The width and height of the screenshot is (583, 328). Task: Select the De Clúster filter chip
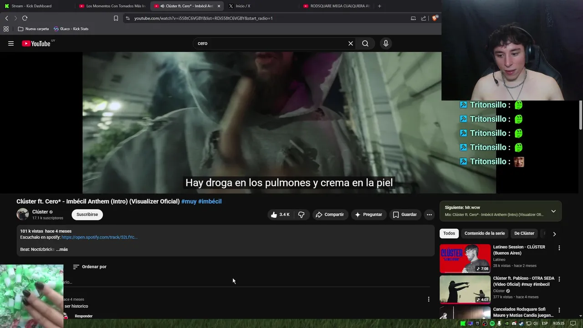point(524,233)
